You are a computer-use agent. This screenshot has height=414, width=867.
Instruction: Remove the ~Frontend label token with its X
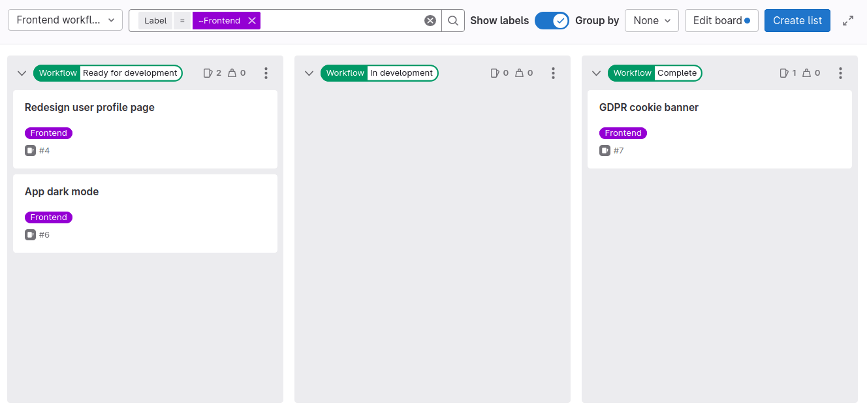coord(252,20)
